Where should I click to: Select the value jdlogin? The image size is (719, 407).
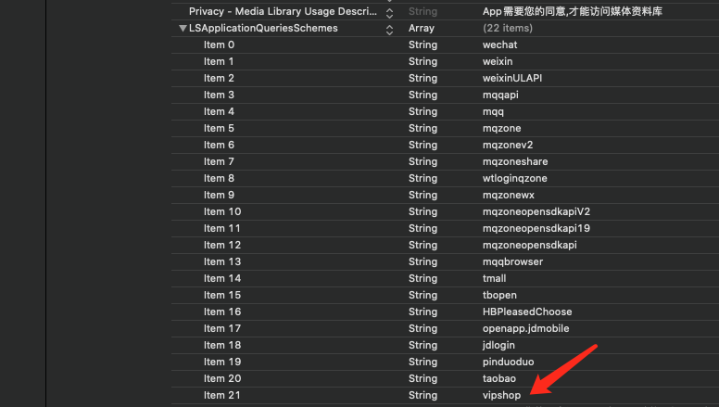(x=498, y=346)
